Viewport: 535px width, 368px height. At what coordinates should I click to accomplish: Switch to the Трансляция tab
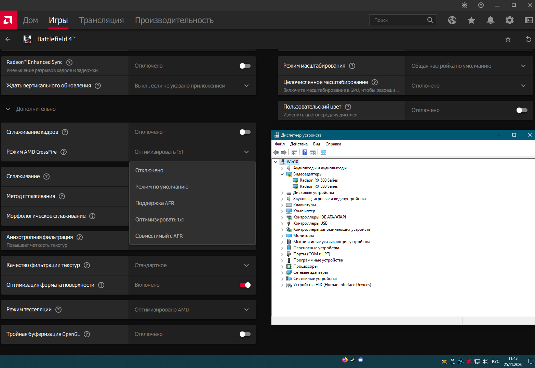pyautogui.click(x=101, y=20)
